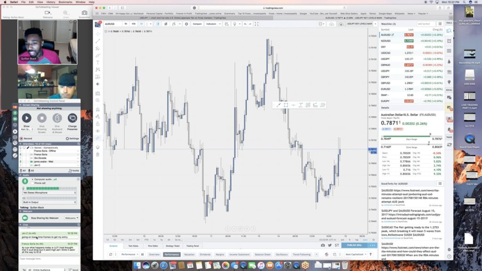482x271 pixels.
Task: Click the Day's Range bar in Details
Action: [411, 135]
